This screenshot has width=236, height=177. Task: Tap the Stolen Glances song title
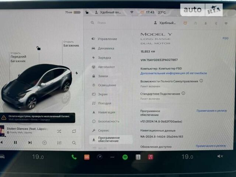pyautogui.click(x=27, y=129)
